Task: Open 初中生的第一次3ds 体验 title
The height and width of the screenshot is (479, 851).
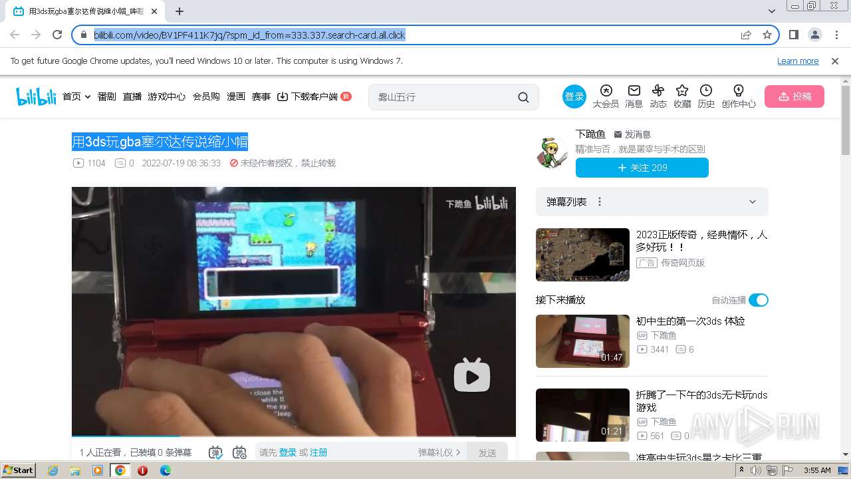Action: click(690, 321)
